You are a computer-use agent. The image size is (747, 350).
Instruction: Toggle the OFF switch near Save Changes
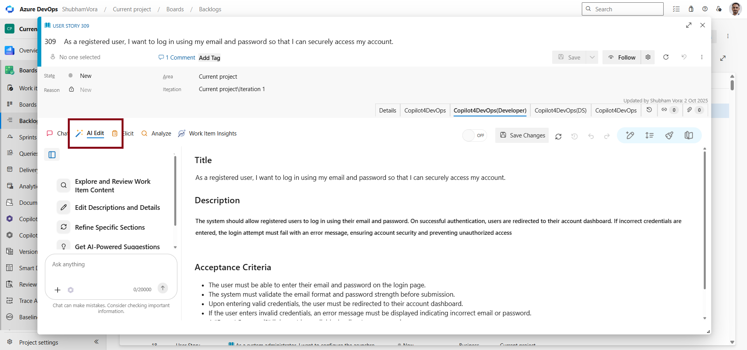coord(474,135)
